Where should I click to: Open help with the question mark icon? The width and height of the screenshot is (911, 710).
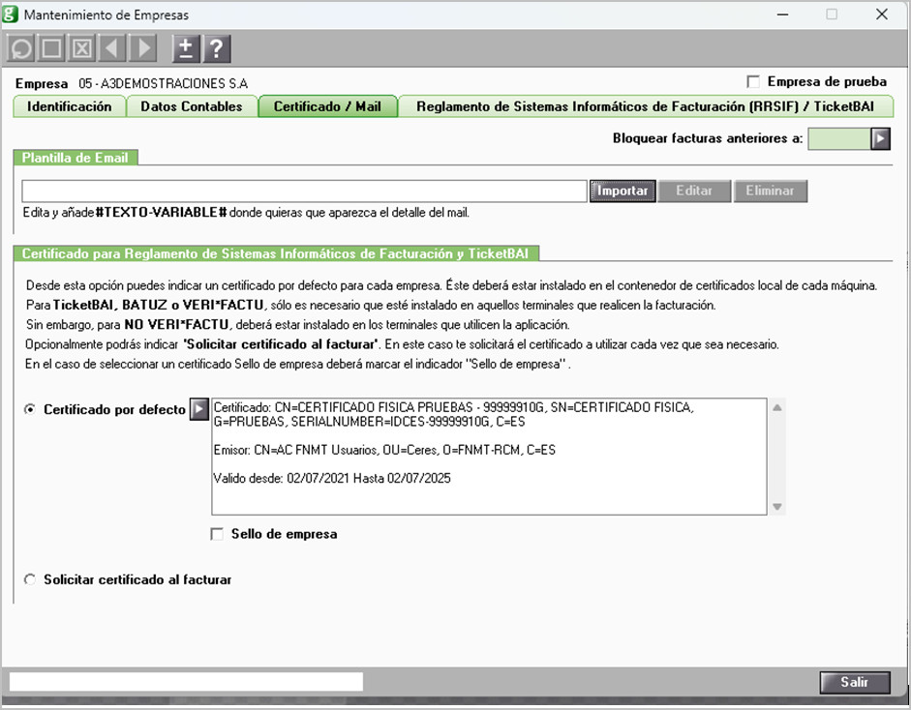coord(217,48)
